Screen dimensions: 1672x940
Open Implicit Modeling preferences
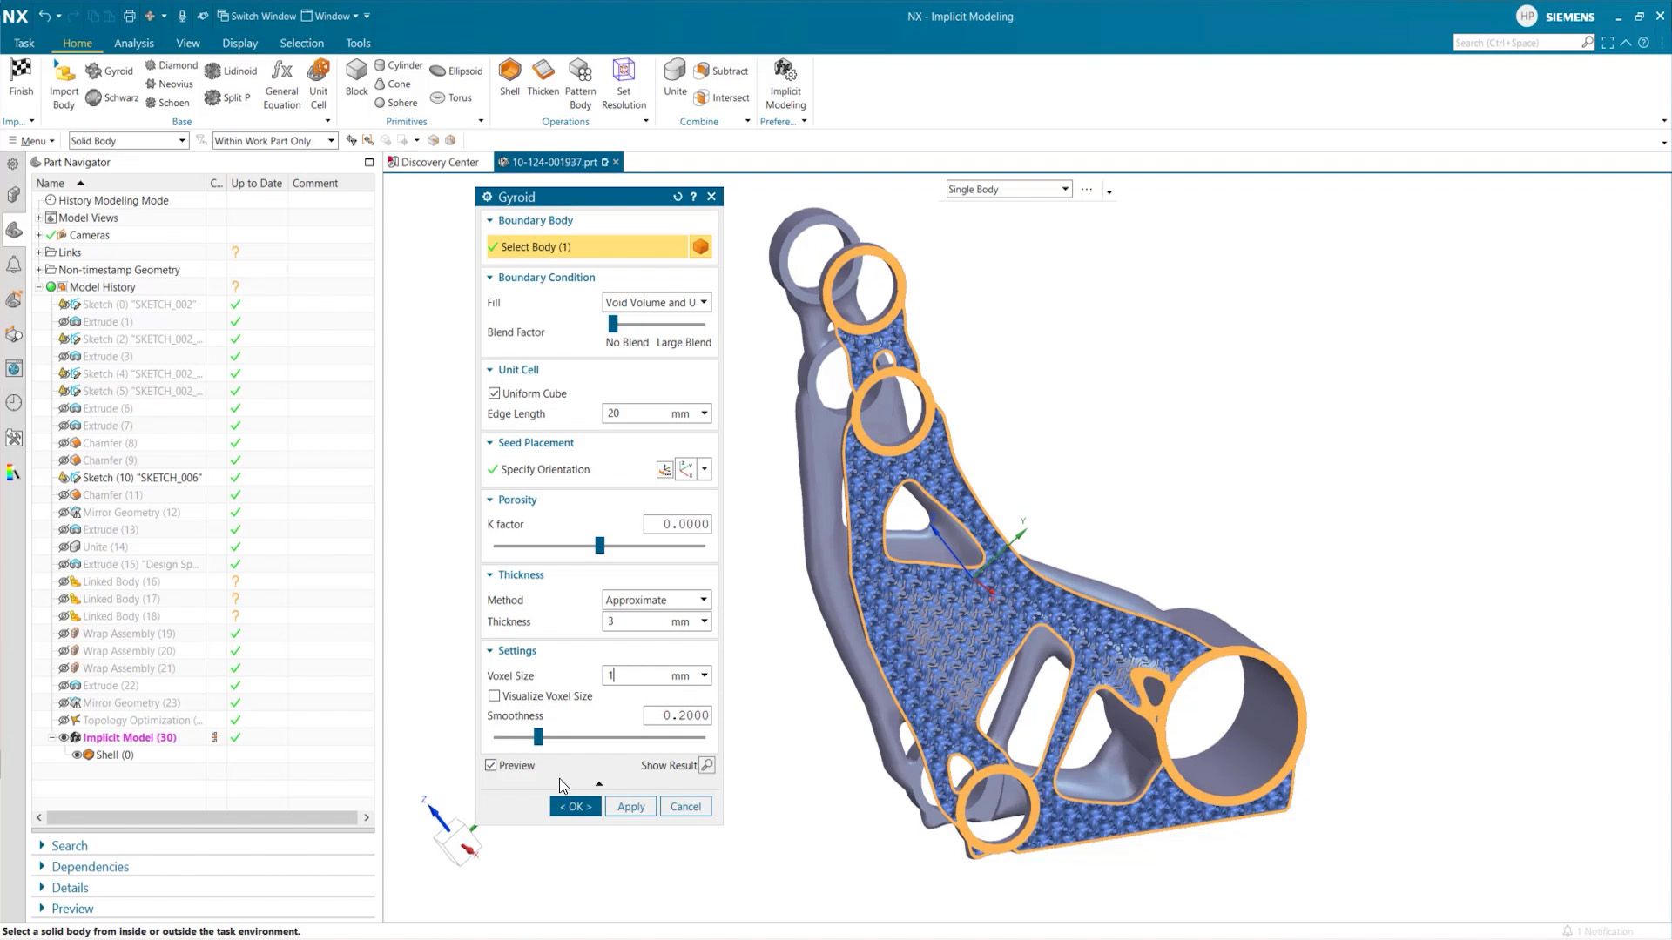(785, 84)
